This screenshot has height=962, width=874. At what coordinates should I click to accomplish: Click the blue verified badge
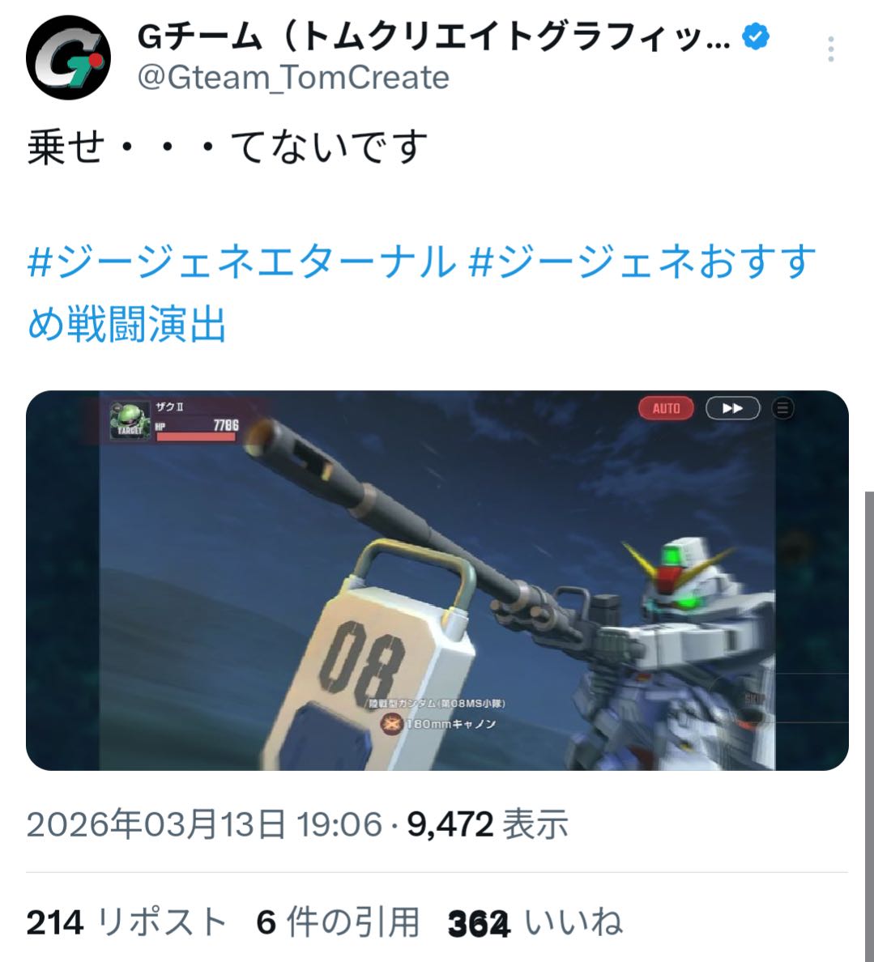(x=755, y=36)
